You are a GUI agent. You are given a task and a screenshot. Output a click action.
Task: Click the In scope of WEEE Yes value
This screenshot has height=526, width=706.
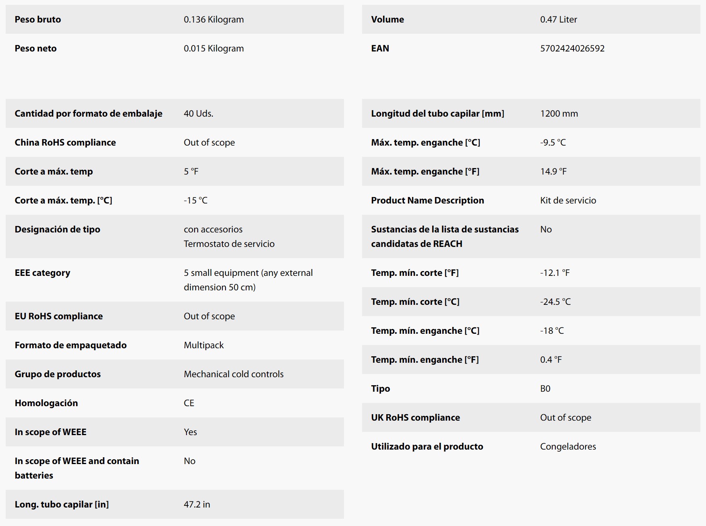(190, 432)
